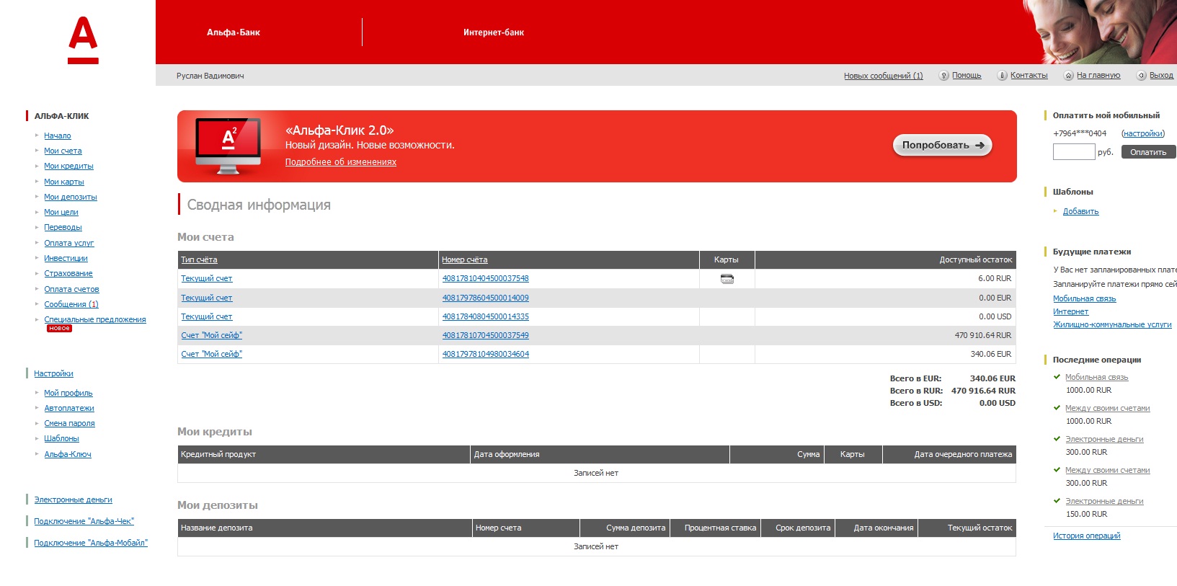1177x586 pixels.
Task: Sort accounts by Тип счёта header
Action: click(199, 259)
